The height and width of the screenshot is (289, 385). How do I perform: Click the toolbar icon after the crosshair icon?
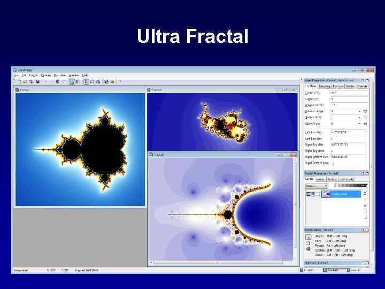point(98,81)
